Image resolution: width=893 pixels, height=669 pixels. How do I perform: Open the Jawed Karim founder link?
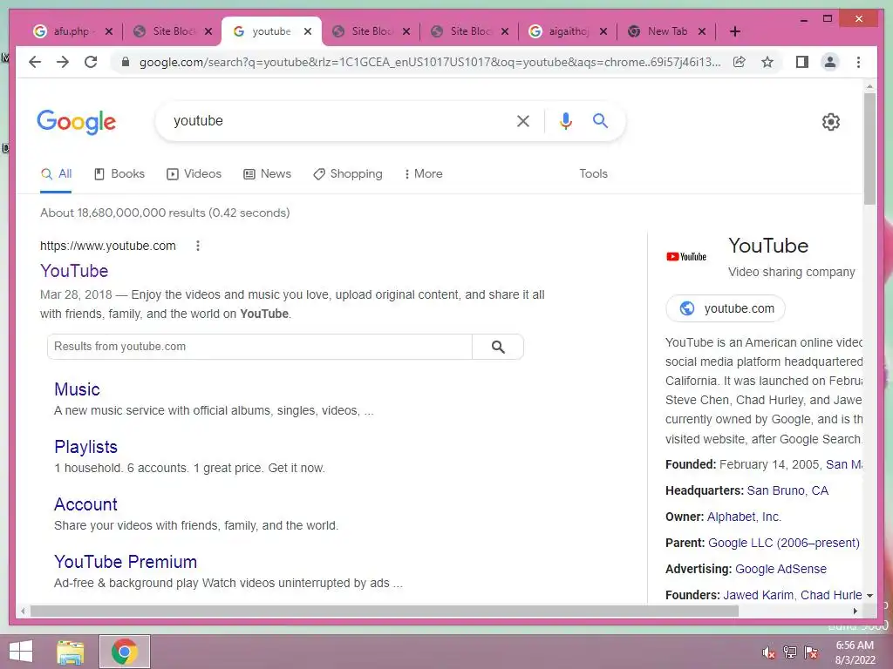pyautogui.click(x=758, y=596)
